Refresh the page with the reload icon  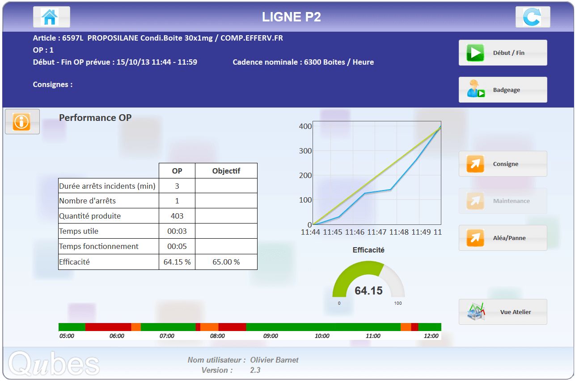tap(533, 17)
